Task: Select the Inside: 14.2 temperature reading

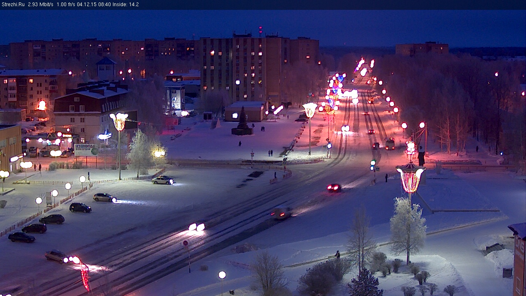Action: pos(126,5)
